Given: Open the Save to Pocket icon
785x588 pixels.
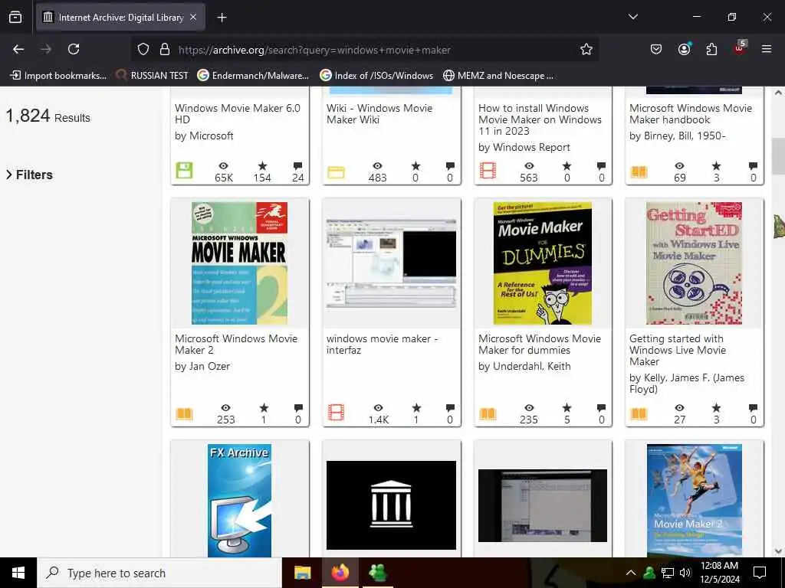Looking at the screenshot, I should [656, 49].
